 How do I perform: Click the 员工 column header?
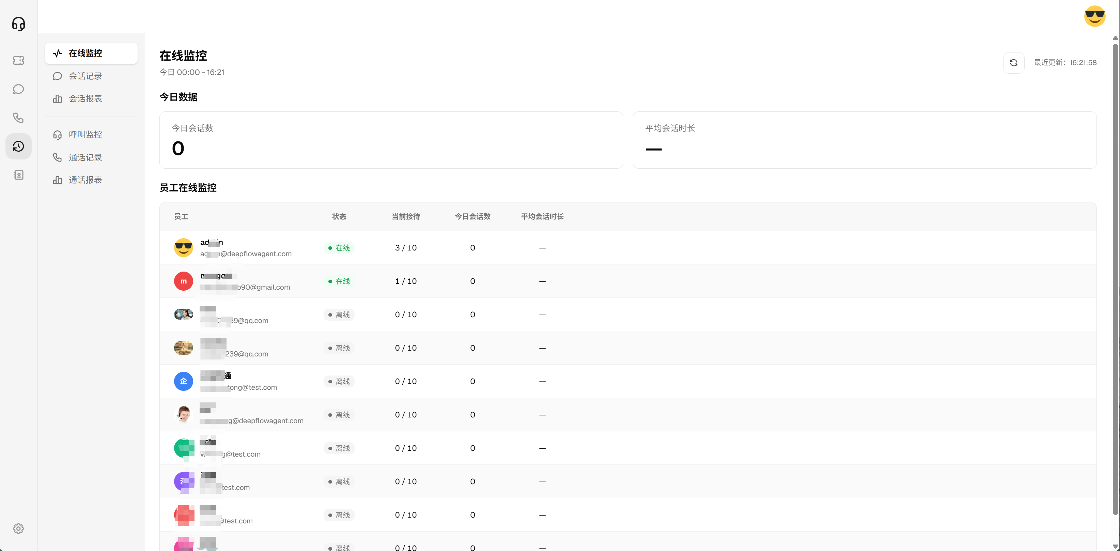coord(181,217)
